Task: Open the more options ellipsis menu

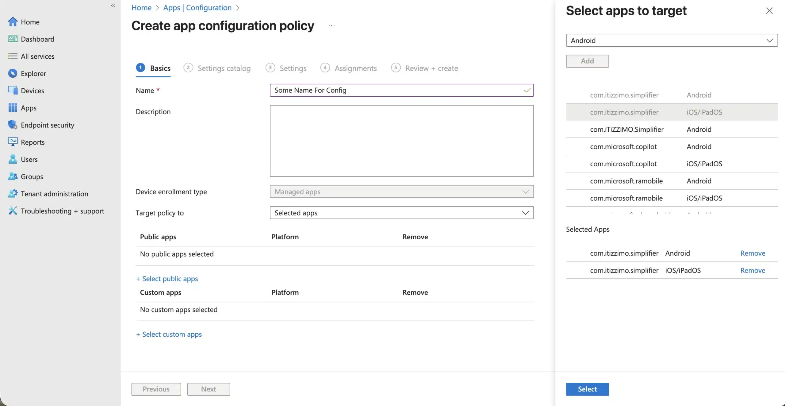Action: pyautogui.click(x=331, y=26)
